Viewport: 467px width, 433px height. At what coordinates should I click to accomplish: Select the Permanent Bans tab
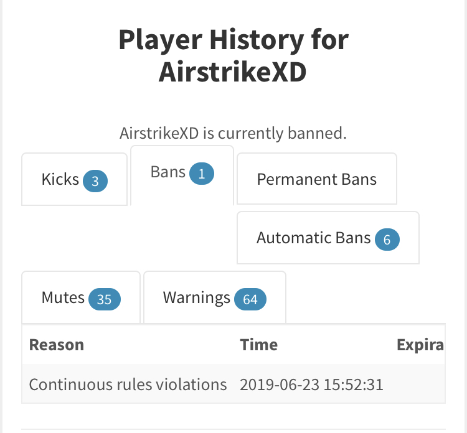pyautogui.click(x=316, y=179)
